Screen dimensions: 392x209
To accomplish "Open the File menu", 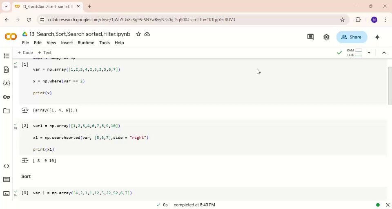I will coord(25,43).
